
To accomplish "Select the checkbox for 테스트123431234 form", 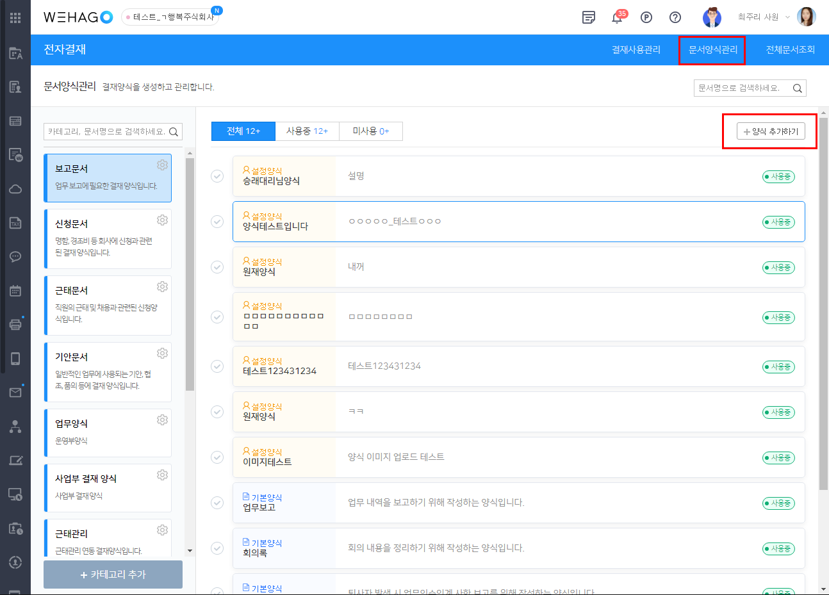I will pyautogui.click(x=217, y=366).
